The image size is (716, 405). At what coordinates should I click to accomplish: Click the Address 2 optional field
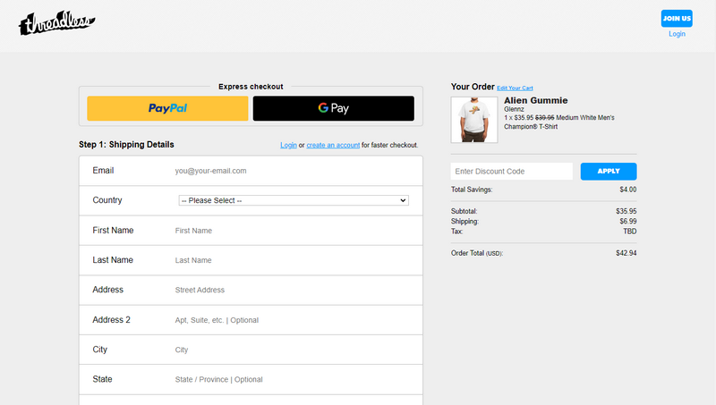[292, 320]
